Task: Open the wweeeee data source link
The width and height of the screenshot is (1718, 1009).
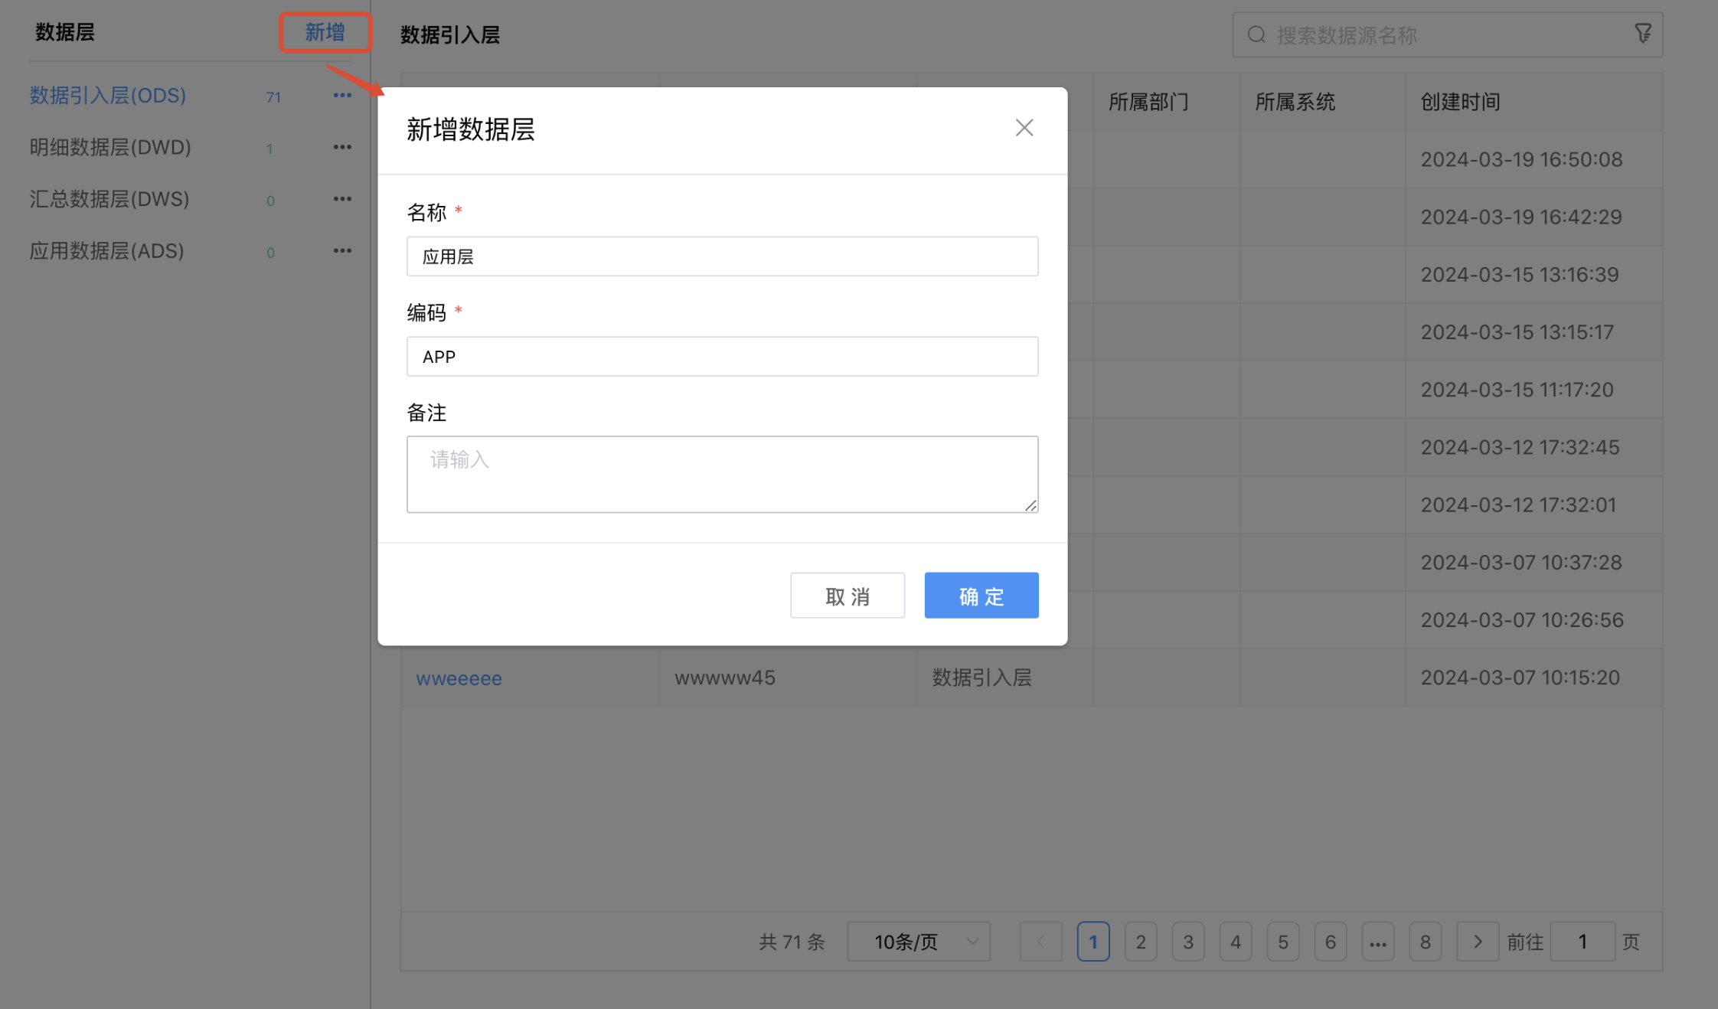Action: [x=459, y=678]
